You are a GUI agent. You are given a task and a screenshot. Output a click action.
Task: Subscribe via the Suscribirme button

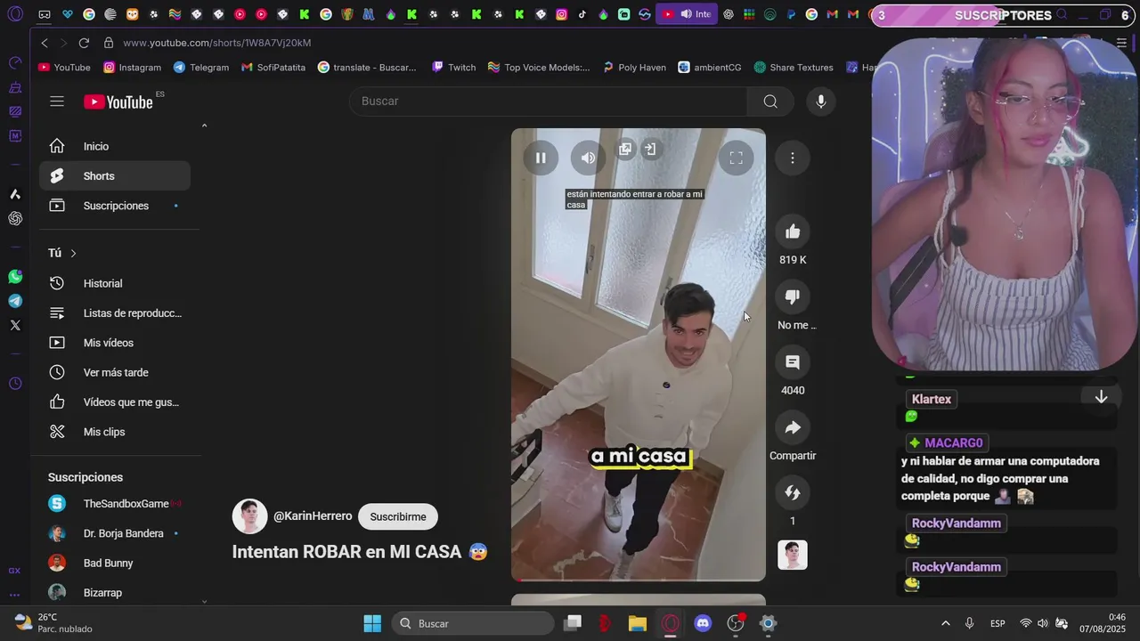(x=398, y=516)
